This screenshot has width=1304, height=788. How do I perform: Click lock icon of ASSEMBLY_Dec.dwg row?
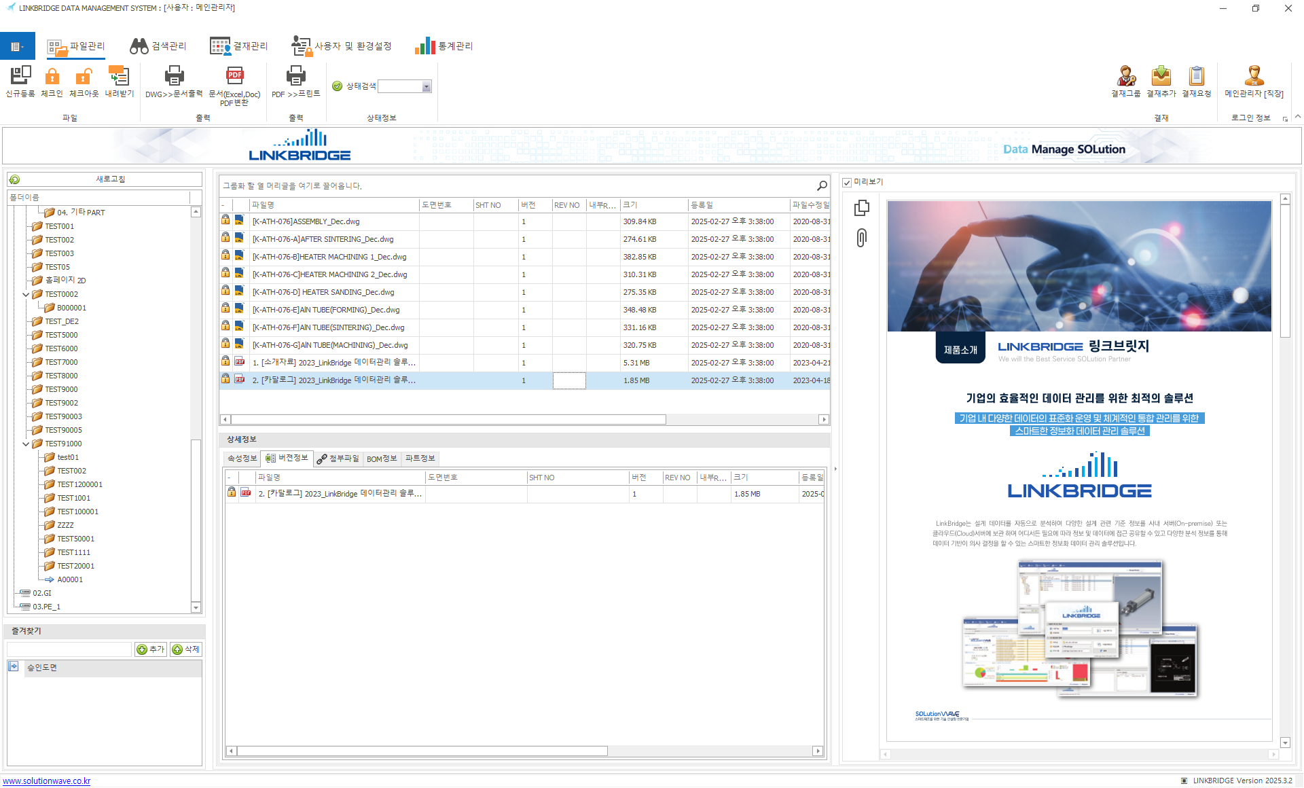(x=225, y=220)
